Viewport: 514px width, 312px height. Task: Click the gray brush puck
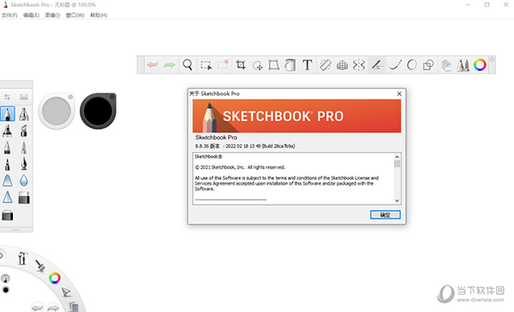pyautogui.click(x=57, y=111)
